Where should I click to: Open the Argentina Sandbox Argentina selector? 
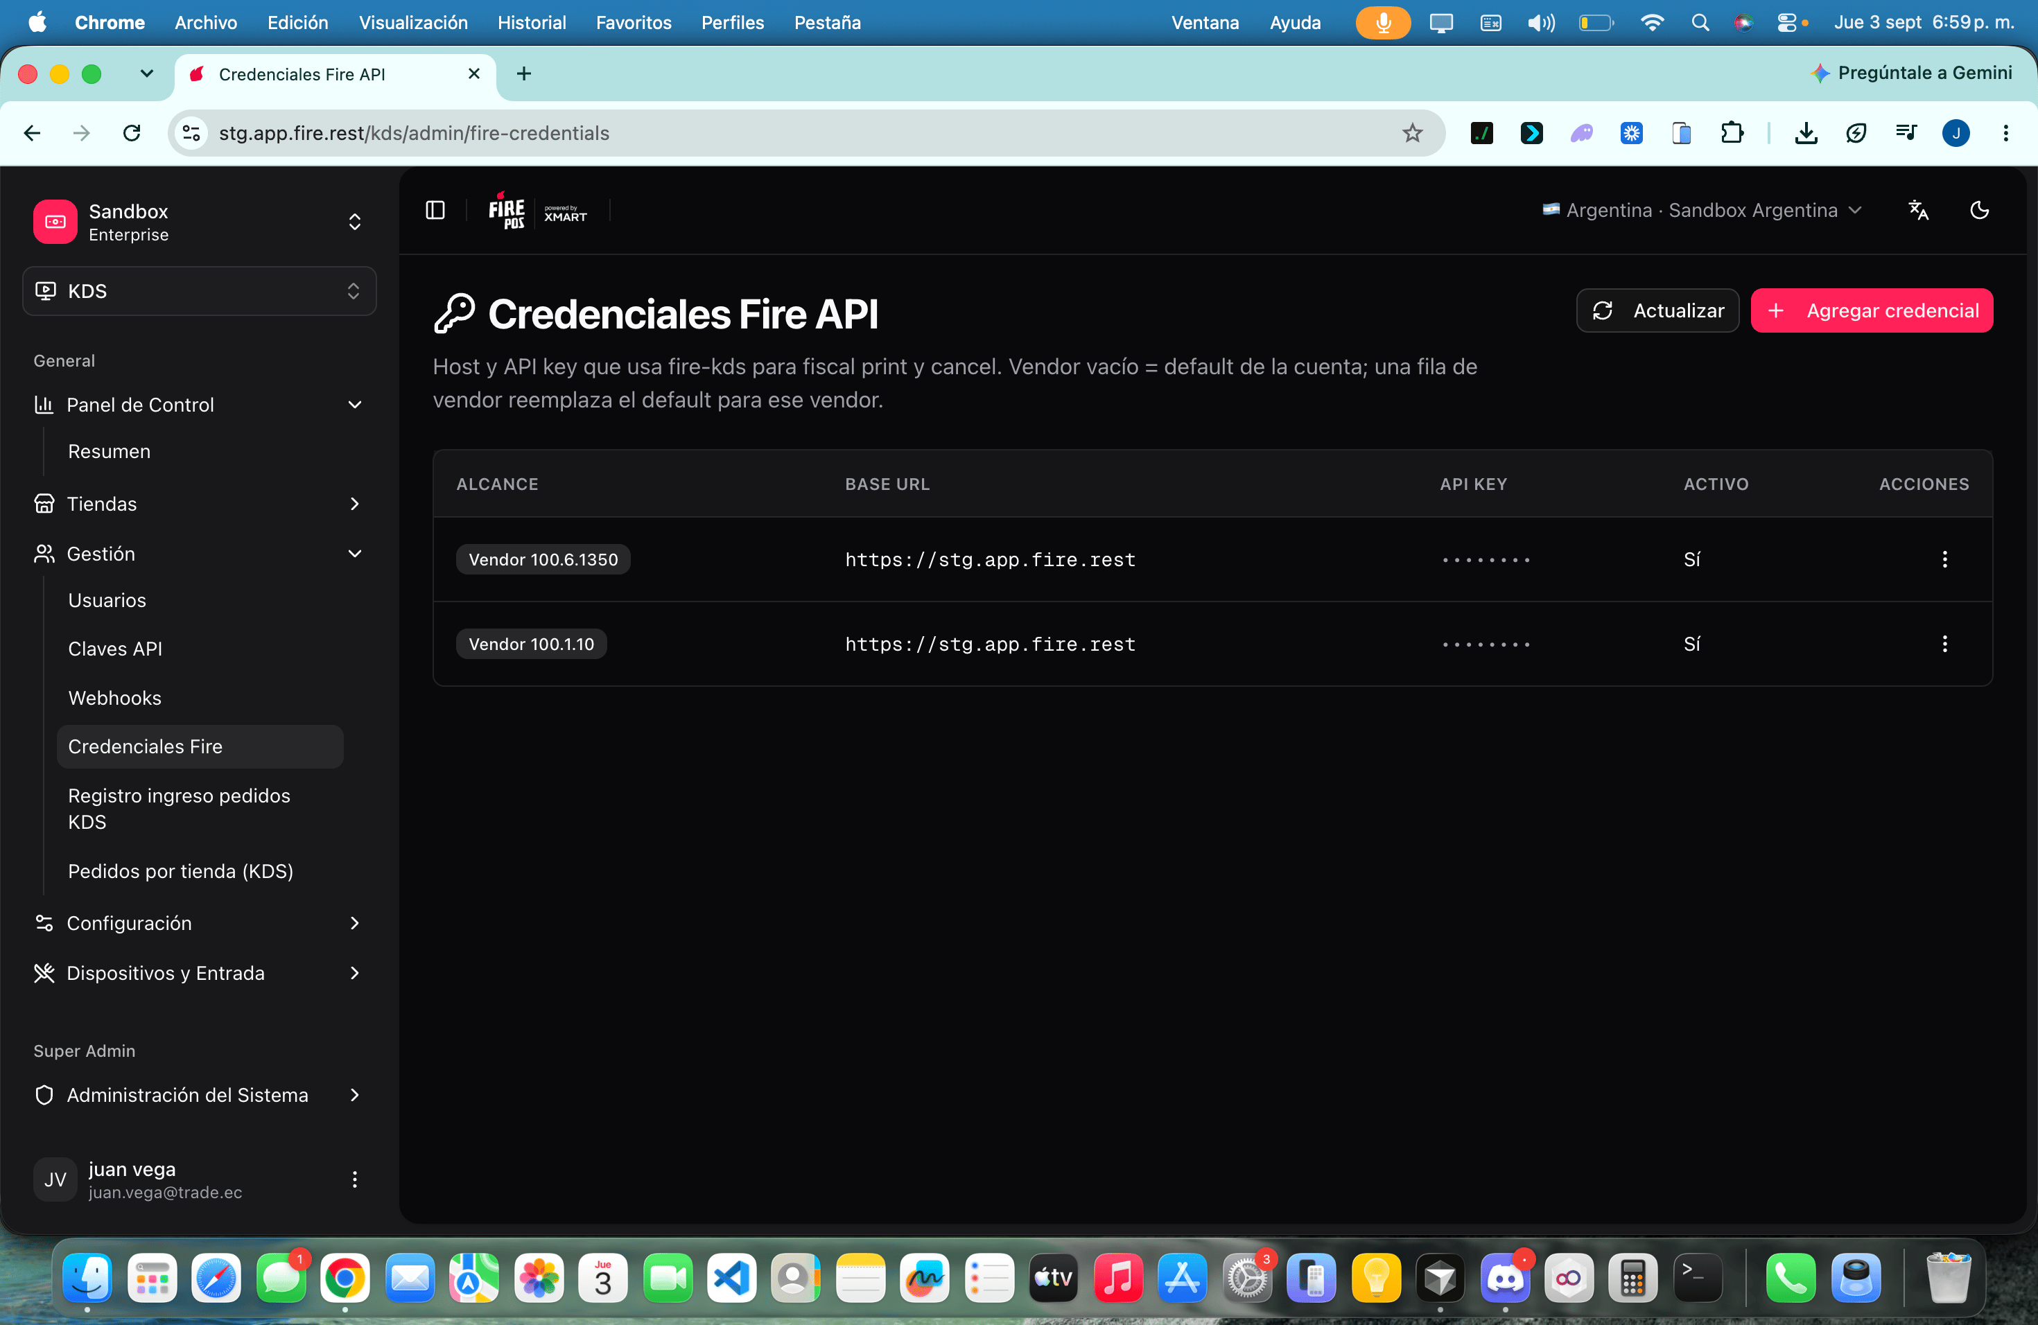(1702, 210)
